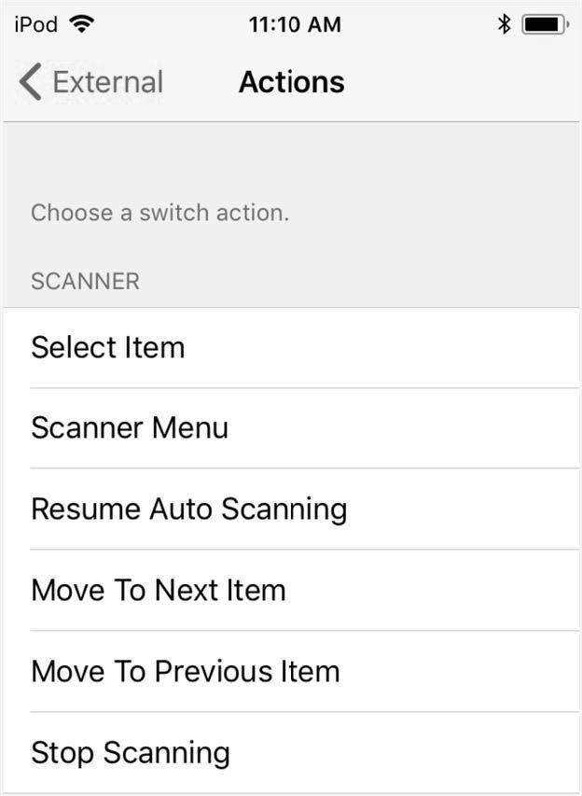The width and height of the screenshot is (582, 796).
Task: Choose the Scanner Menu action
Action: point(291,428)
